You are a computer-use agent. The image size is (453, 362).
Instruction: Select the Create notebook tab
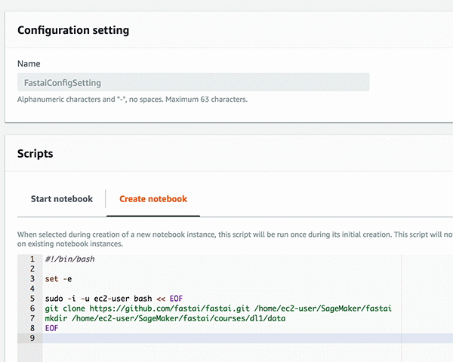[153, 199]
